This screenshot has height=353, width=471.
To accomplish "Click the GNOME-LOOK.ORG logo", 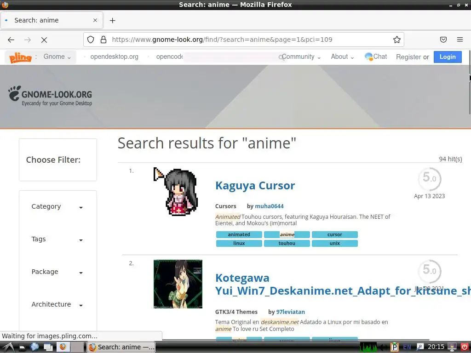I will [x=50, y=96].
